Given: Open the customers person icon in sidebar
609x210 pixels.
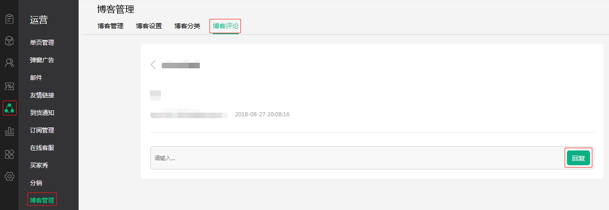Looking at the screenshot, I should pos(9,63).
